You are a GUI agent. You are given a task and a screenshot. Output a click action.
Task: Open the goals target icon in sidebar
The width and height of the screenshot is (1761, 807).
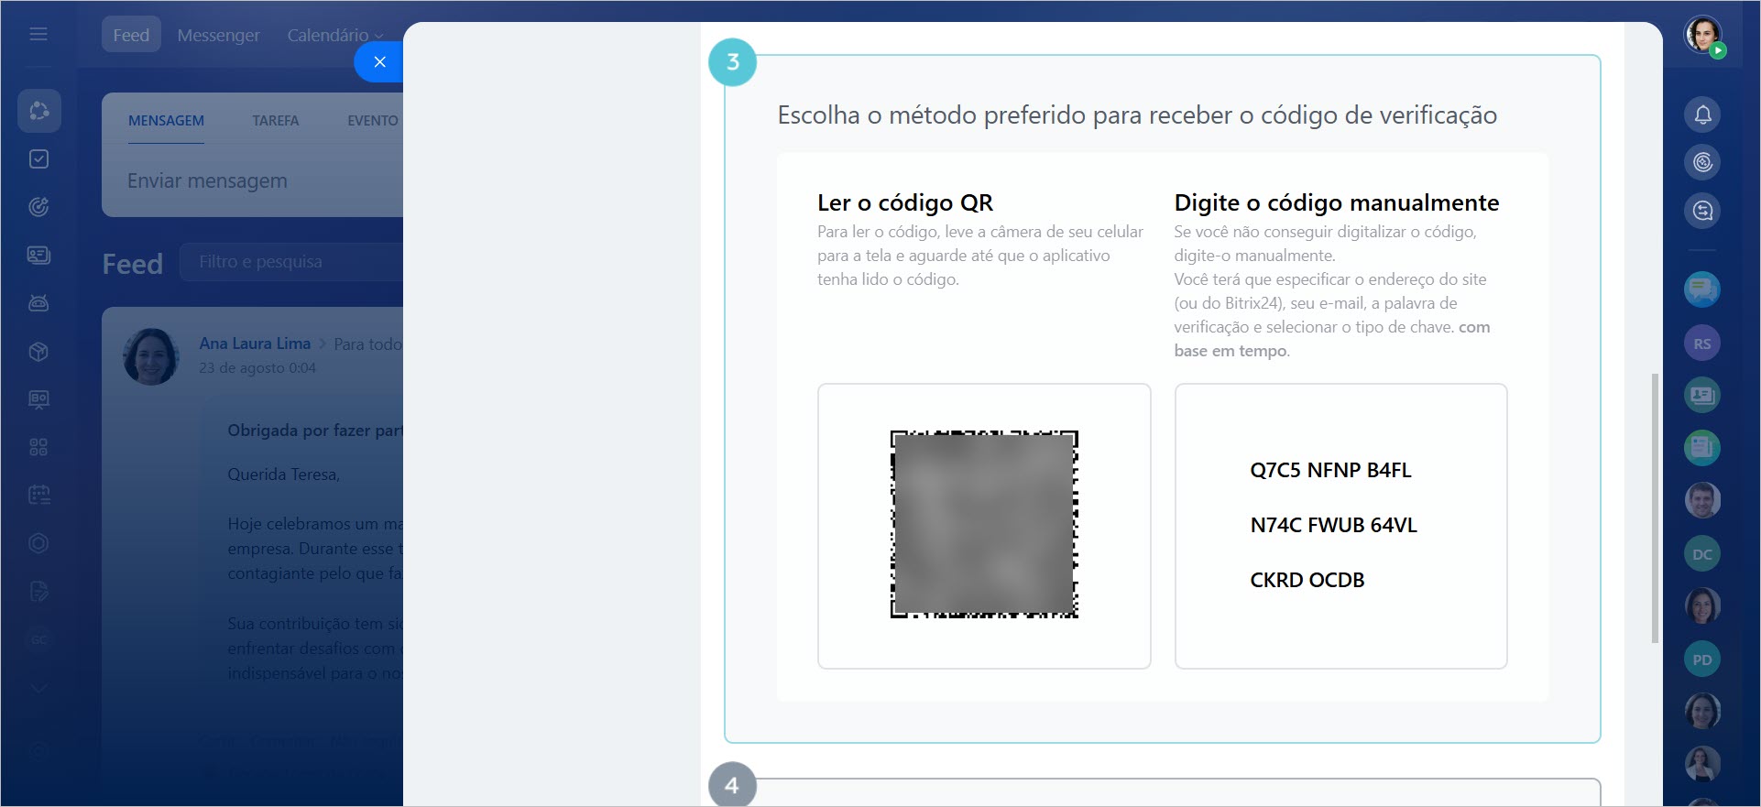pos(38,207)
